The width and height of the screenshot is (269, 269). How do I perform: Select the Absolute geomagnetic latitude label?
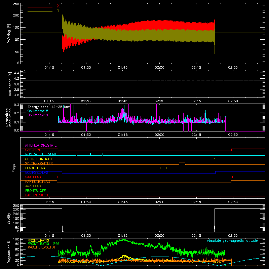pos(232,240)
